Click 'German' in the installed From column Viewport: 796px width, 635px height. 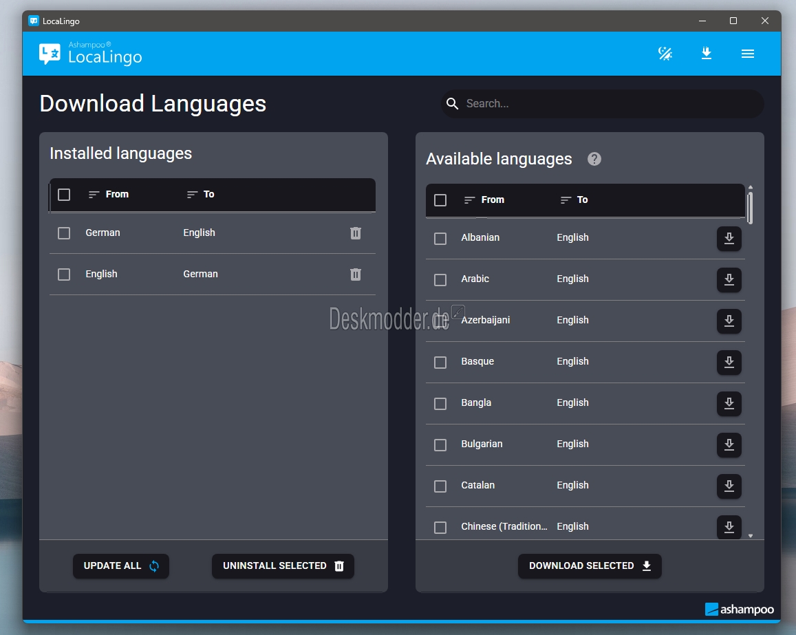coord(103,233)
